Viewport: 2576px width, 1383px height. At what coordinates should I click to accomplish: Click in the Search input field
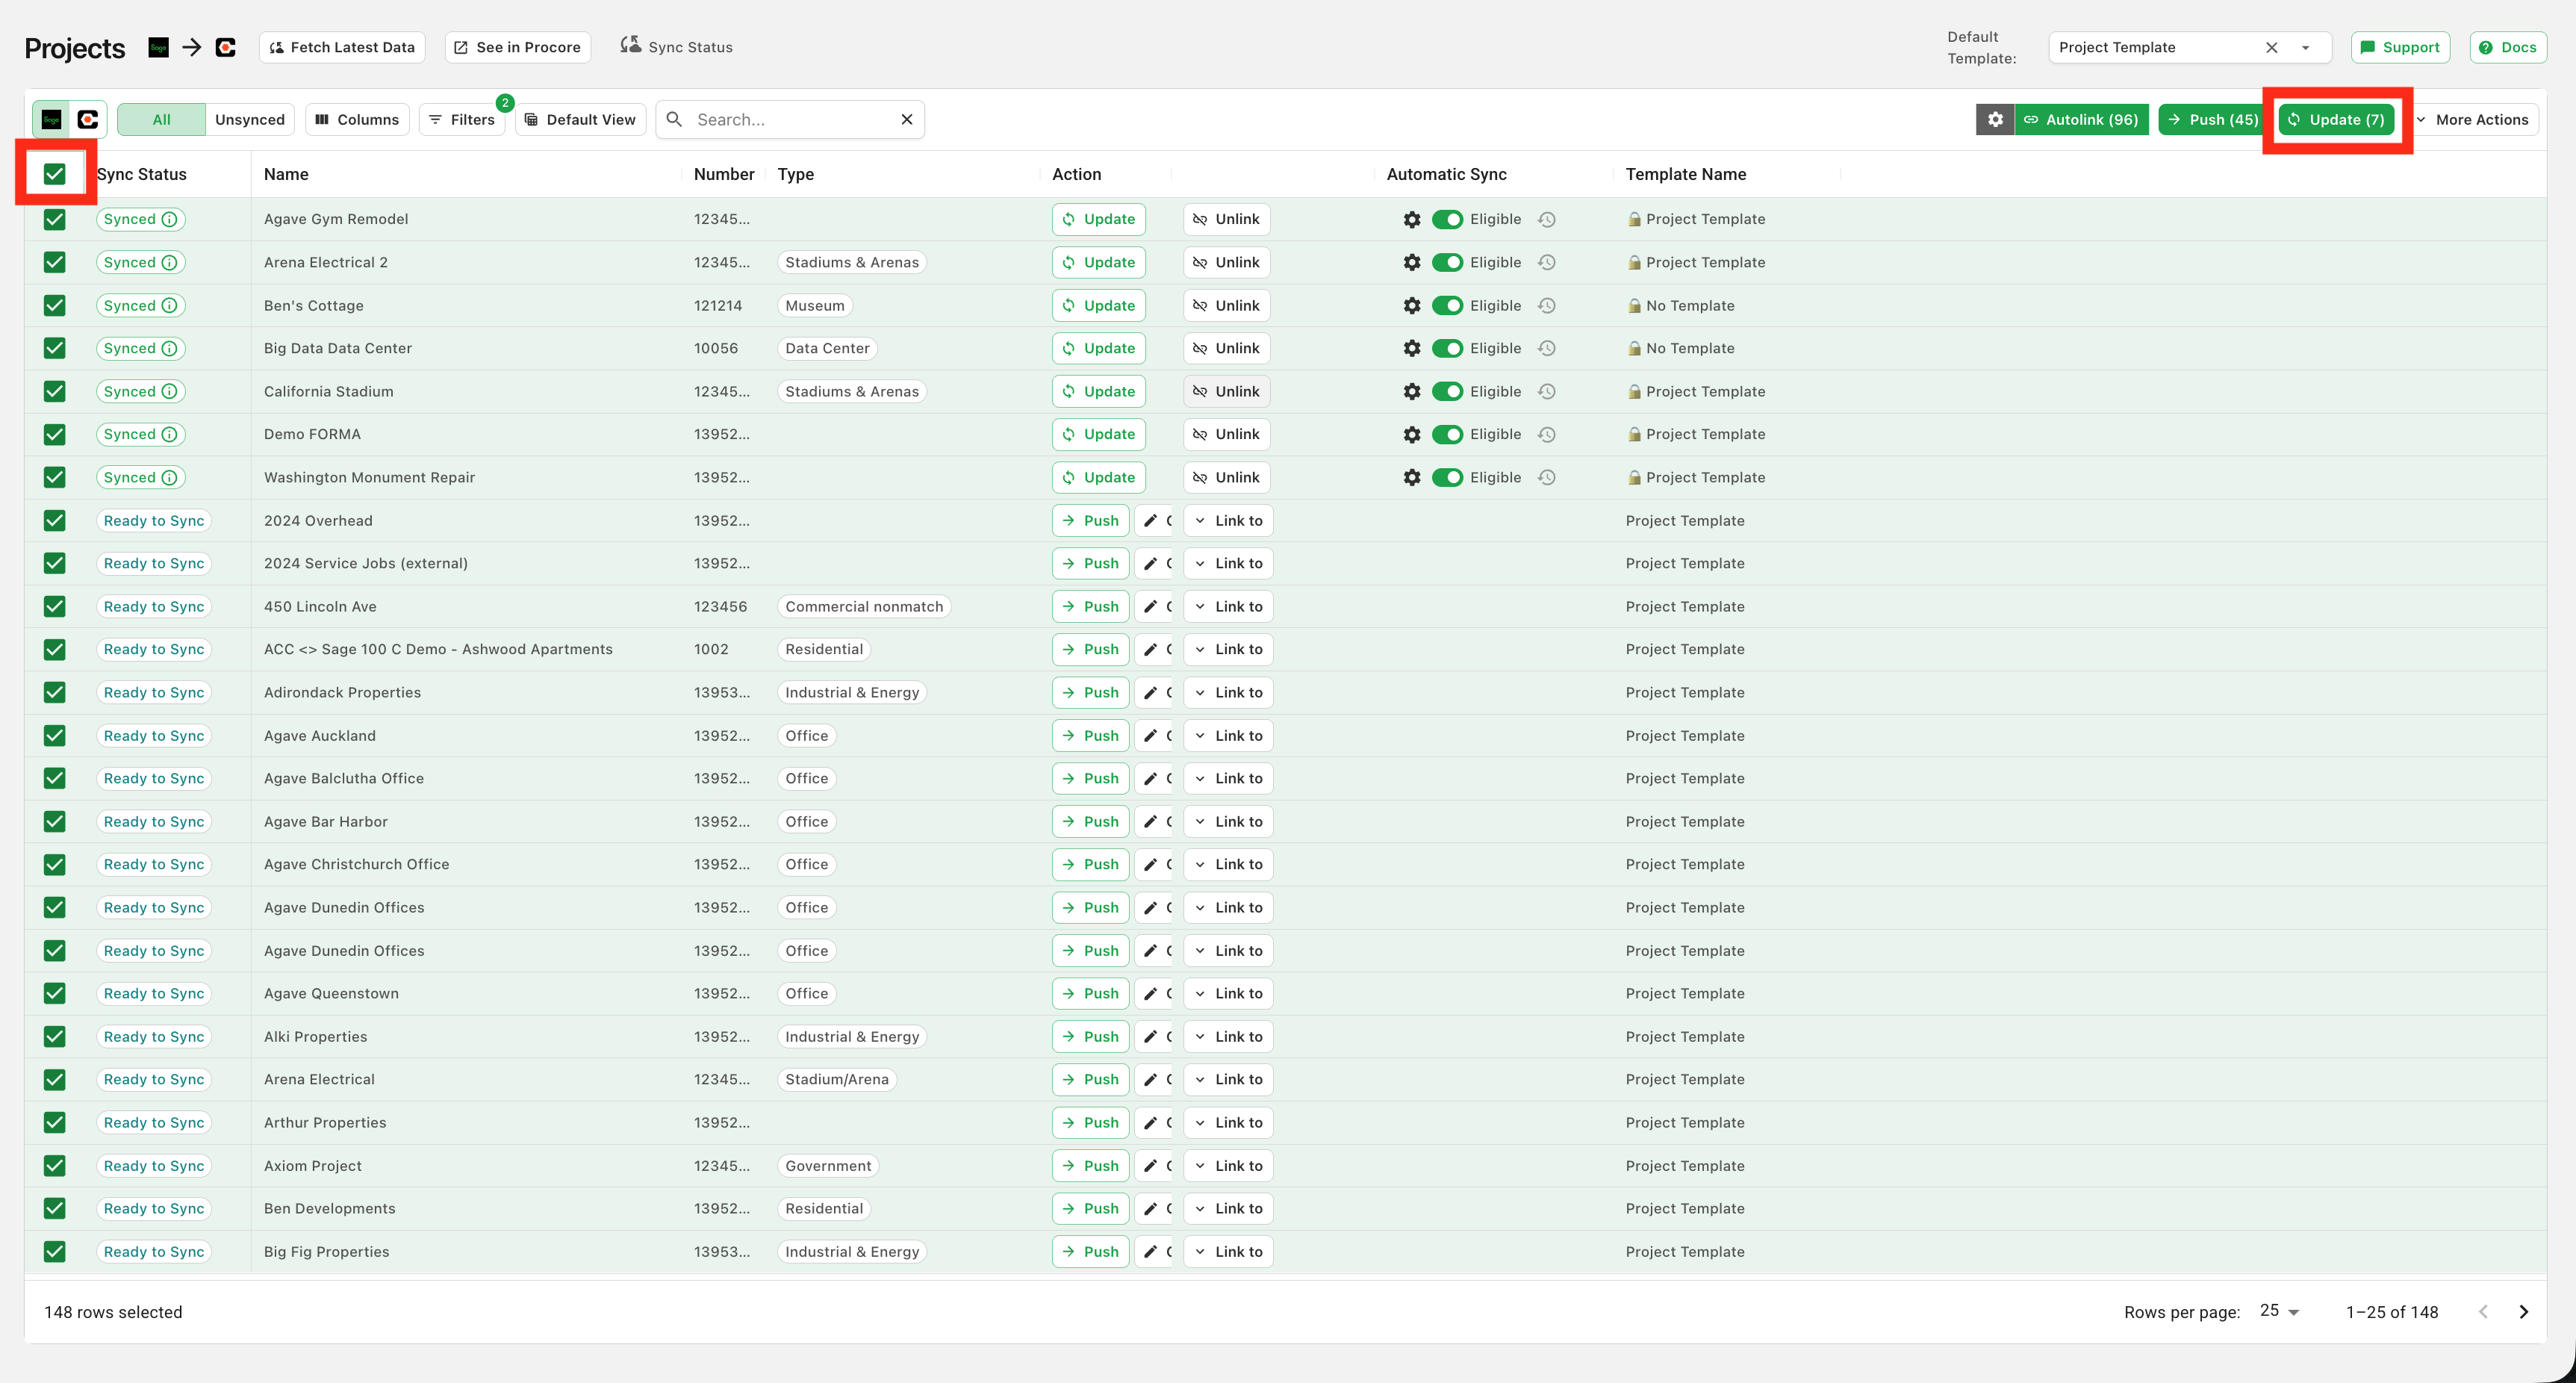point(790,120)
